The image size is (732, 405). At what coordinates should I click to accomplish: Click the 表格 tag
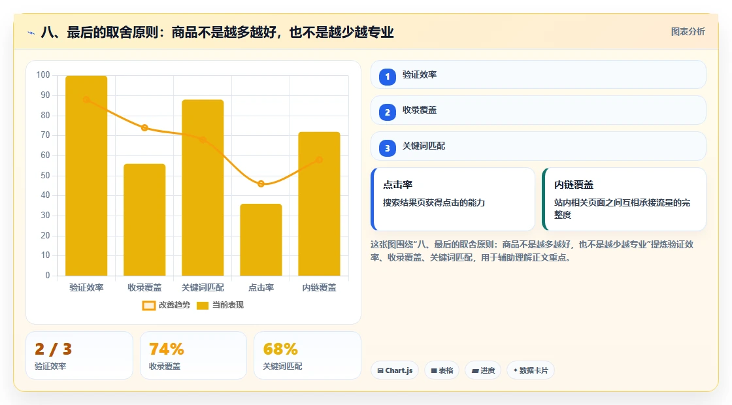click(x=442, y=370)
